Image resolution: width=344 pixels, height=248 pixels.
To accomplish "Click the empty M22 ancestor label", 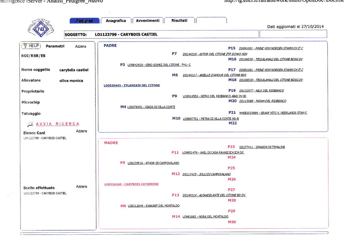I will (x=232, y=123).
